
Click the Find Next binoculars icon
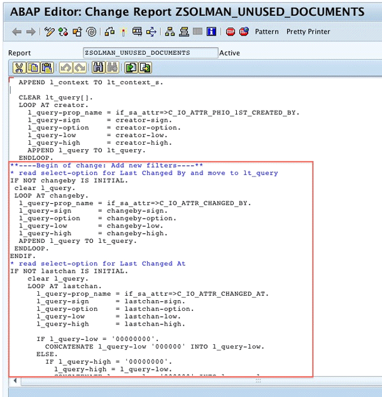point(113,68)
